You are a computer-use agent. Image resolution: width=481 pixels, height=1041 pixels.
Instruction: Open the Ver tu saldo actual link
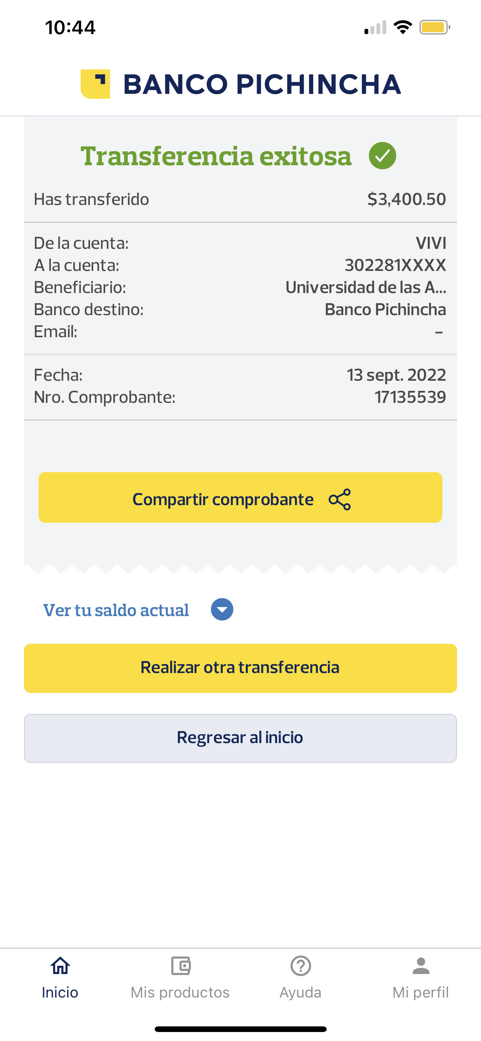click(x=116, y=610)
